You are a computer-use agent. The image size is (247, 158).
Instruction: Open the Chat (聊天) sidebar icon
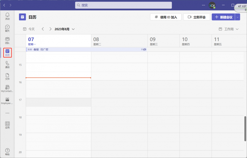pyautogui.click(x=7, y=28)
